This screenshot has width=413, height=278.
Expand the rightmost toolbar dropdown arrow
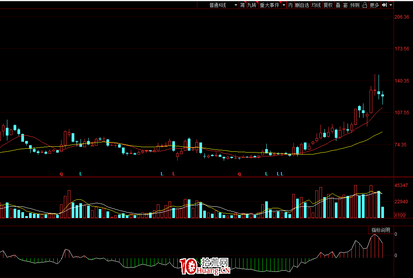tap(391, 5)
